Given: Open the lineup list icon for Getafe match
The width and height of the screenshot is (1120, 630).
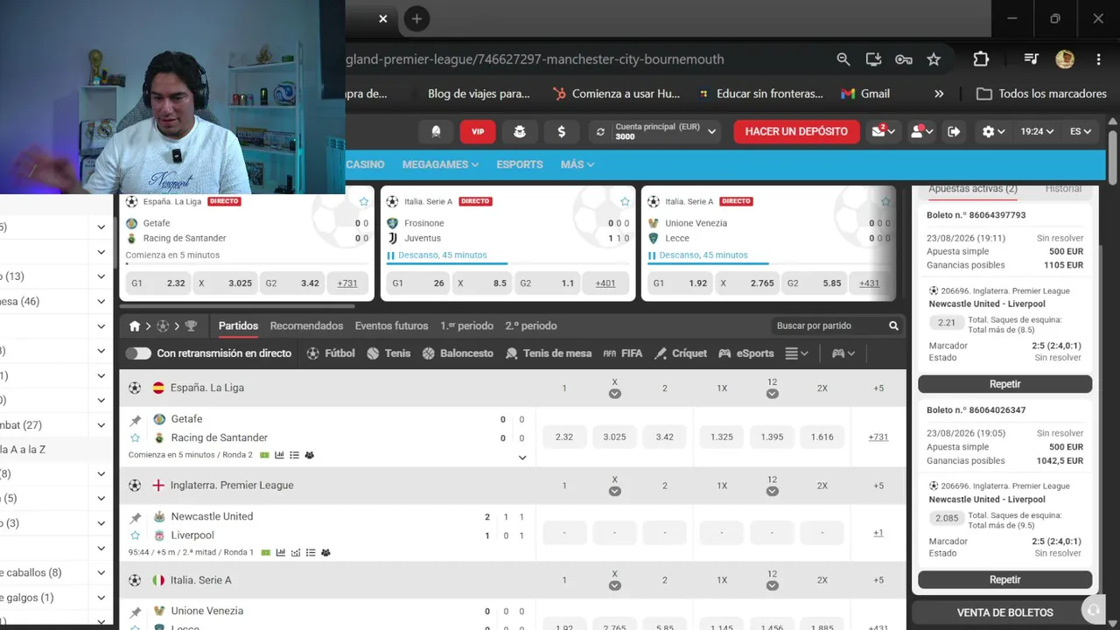Looking at the screenshot, I should pyautogui.click(x=294, y=455).
